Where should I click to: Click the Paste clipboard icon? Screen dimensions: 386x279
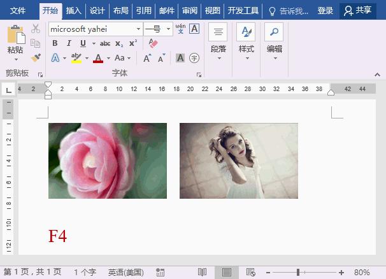(16, 34)
